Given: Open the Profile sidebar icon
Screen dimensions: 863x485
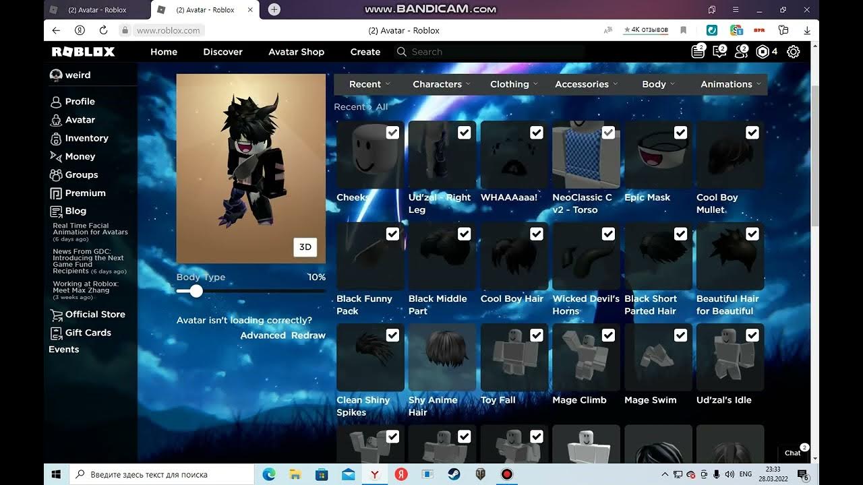Looking at the screenshot, I should tap(56, 102).
